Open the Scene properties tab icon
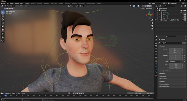Image resolution: width=187 pixels, height=101 pixels. 156,51
